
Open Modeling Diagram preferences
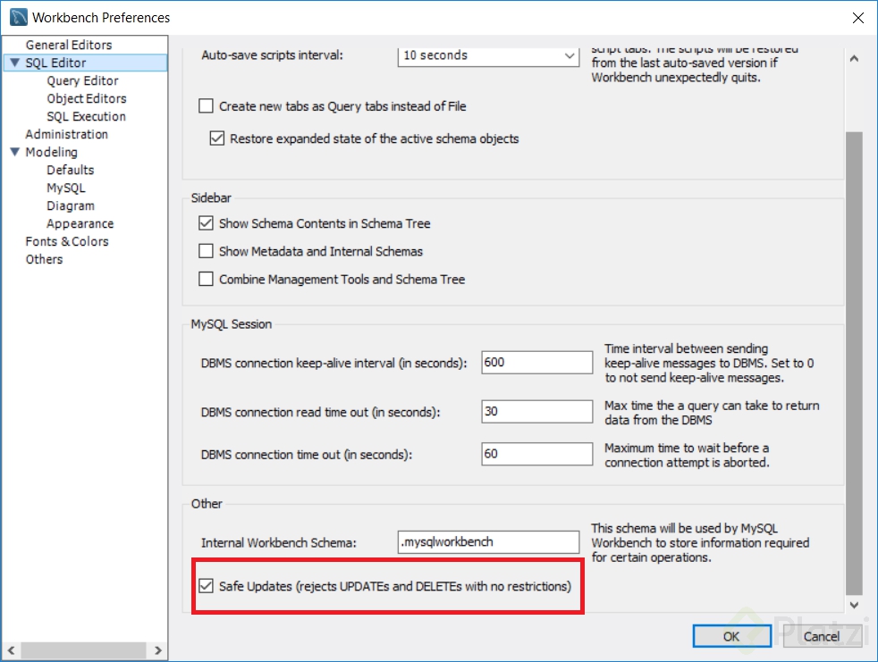(71, 206)
